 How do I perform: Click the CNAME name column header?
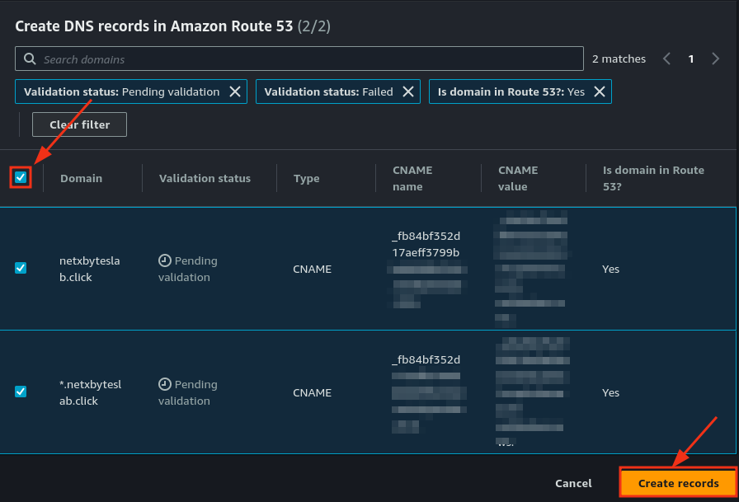point(412,178)
